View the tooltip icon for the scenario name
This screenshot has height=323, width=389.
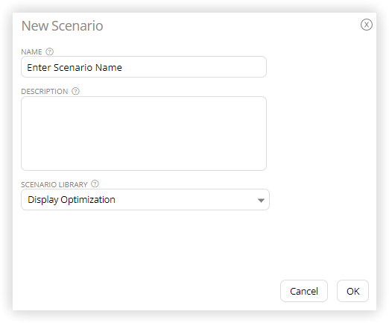tap(50, 51)
